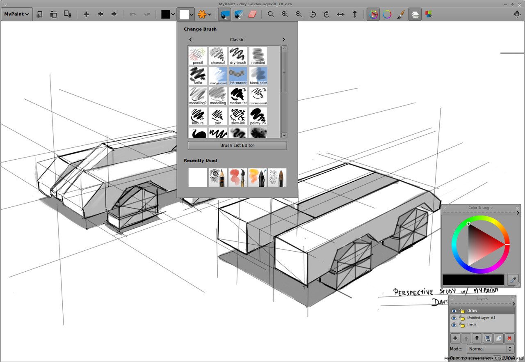Image resolution: width=525 pixels, height=362 pixels.
Task: Click the black current color swatch bar
Action: [x=473, y=280]
